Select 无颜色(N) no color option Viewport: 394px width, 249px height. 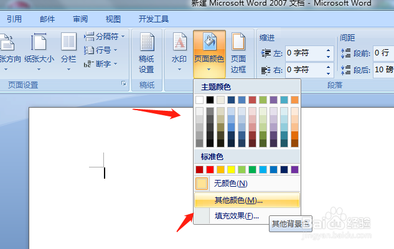(247, 184)
